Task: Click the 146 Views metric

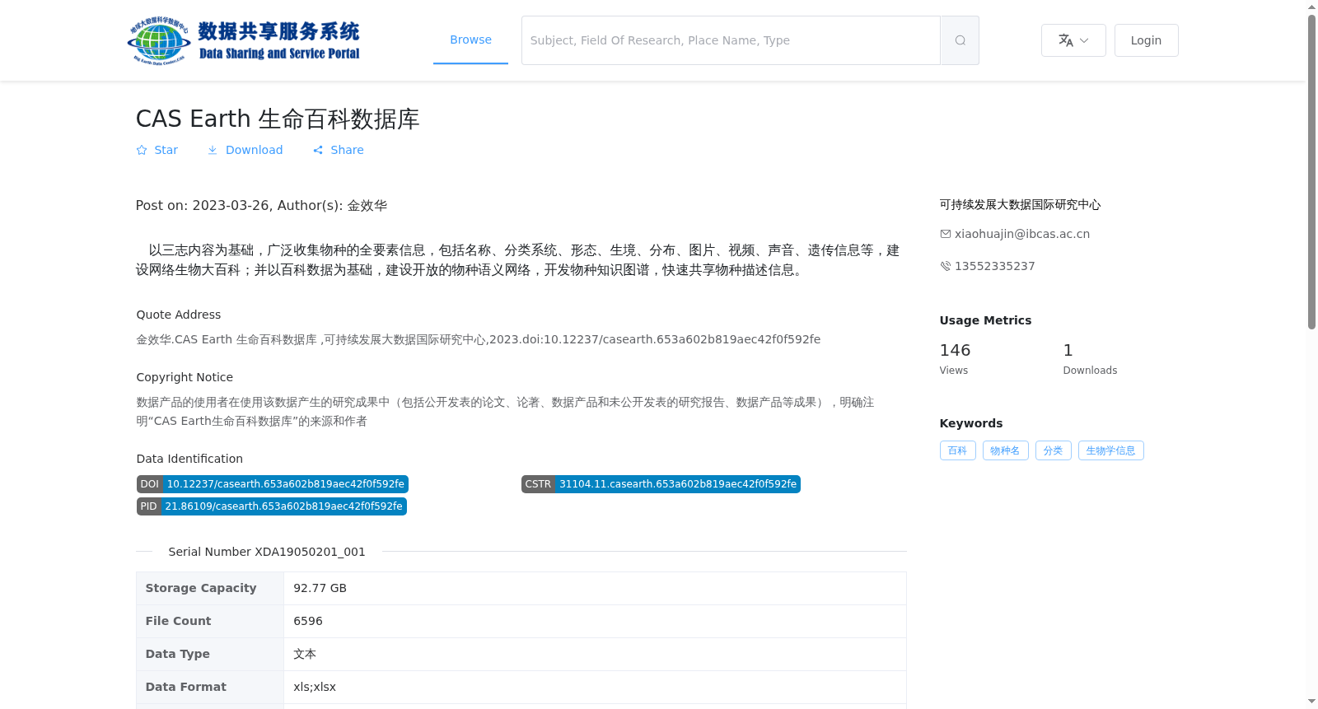Action: pos(955,359)
